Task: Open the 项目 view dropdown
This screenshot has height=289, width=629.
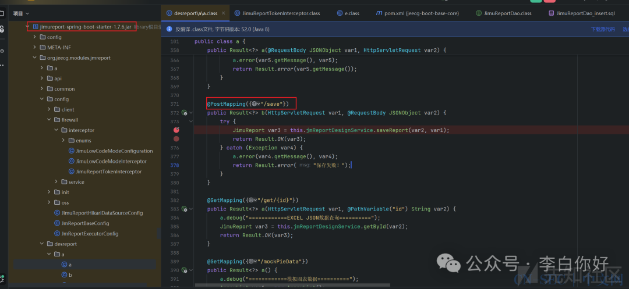Action: pyautogui.click(x=21, y=13)
